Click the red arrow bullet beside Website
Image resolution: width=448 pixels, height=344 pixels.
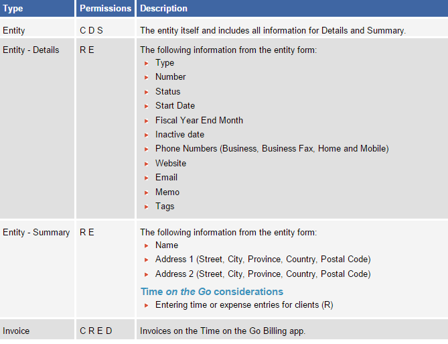[147, 164]
